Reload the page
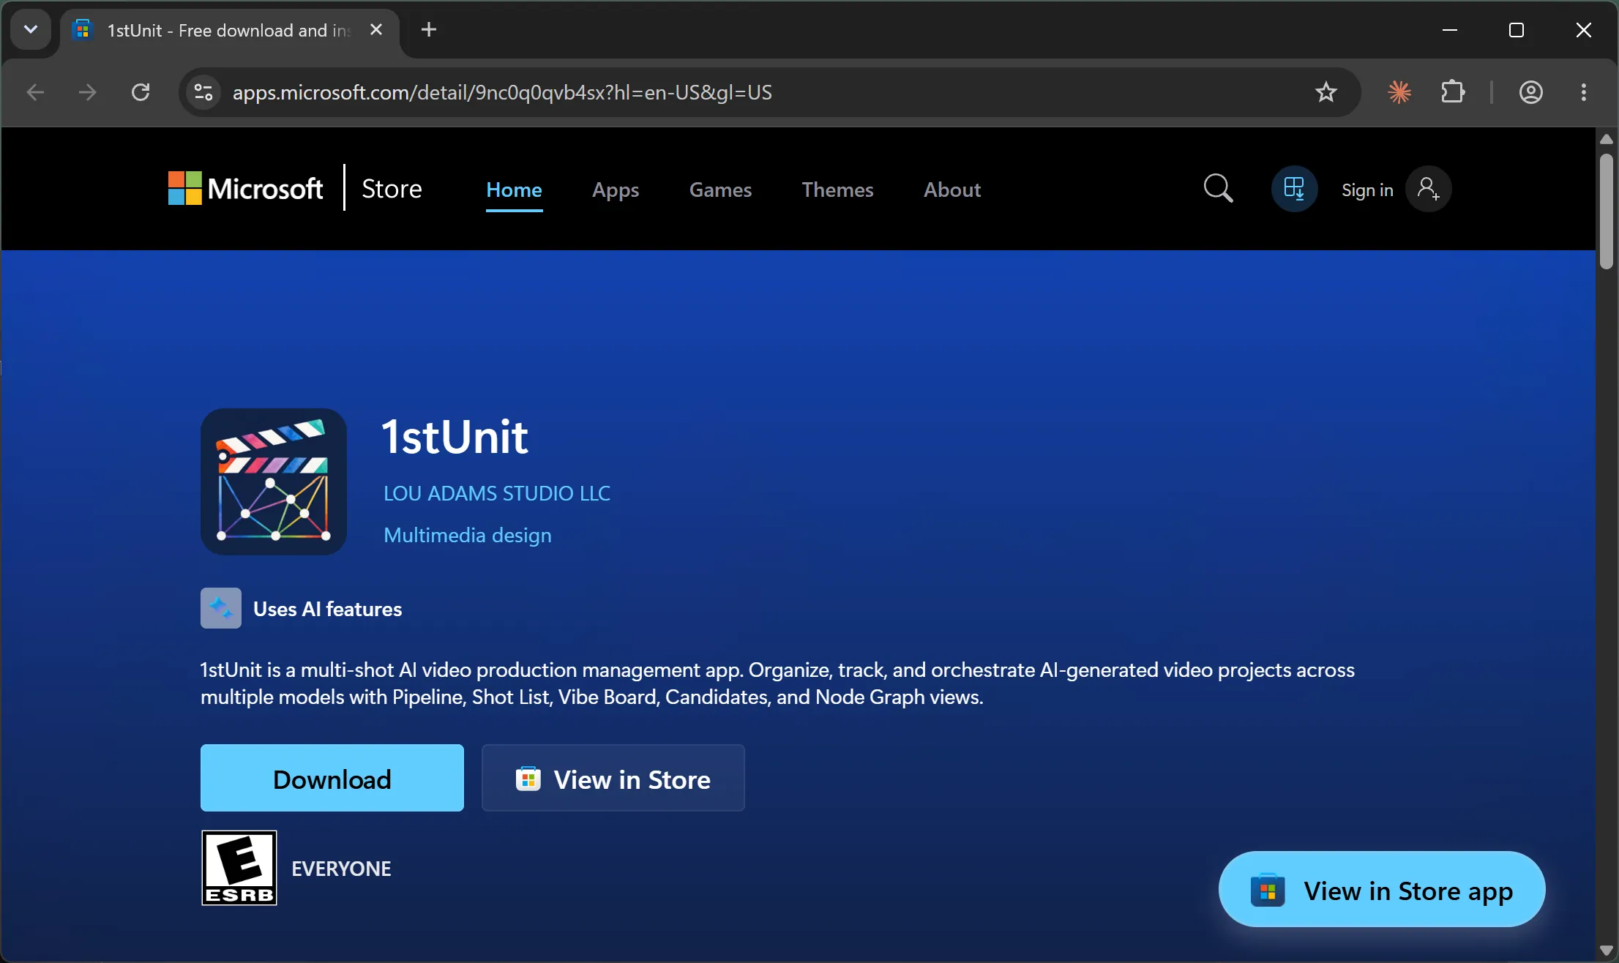 141,92
